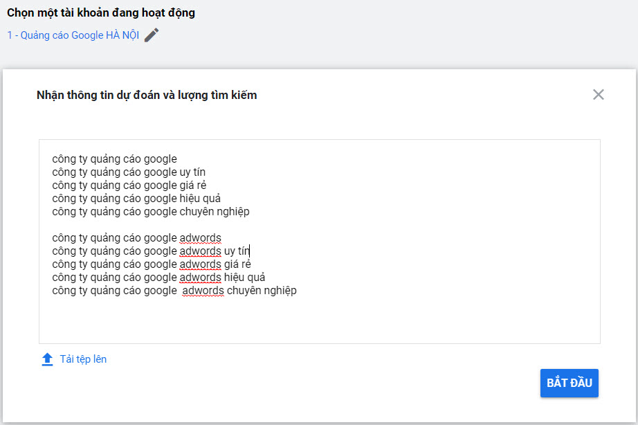Click the upload arrow icon

point(47,359)
